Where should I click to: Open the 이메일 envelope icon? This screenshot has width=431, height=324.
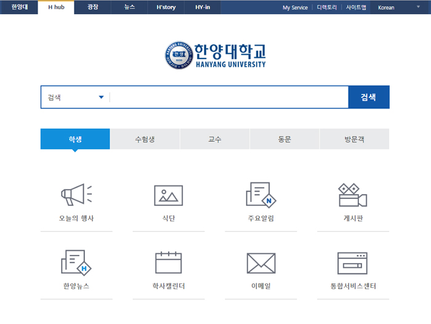point(261,263)
